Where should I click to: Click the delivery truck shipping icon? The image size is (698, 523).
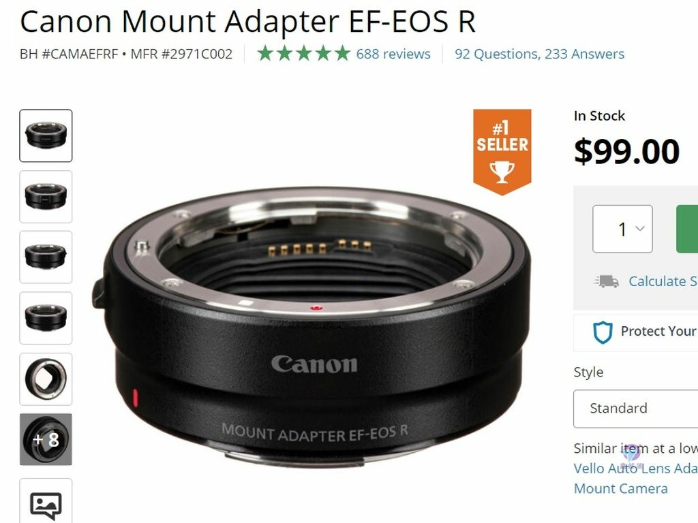click(x=606, y=281)
